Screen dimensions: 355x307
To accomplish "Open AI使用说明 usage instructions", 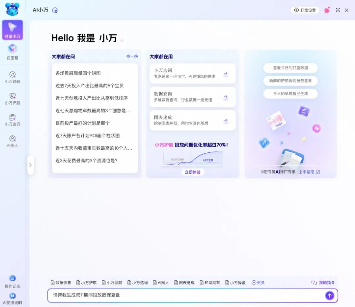I will (13, 299).
